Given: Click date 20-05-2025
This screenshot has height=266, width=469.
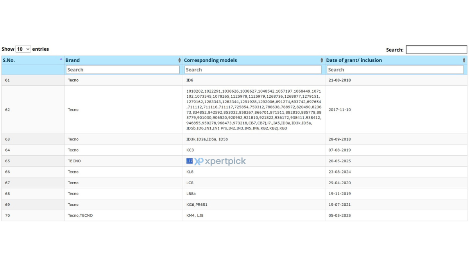Looking at the screenshot, I should coord(340,161).
